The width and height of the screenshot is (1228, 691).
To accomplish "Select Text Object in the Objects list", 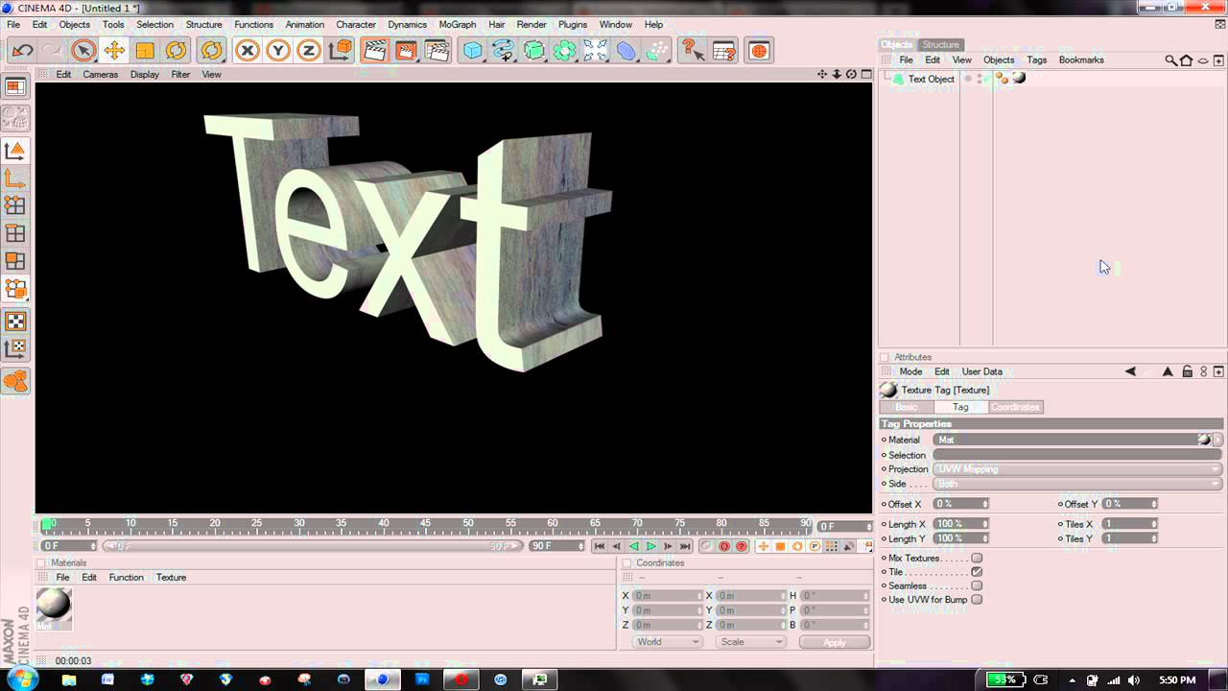I will point(931,79).
